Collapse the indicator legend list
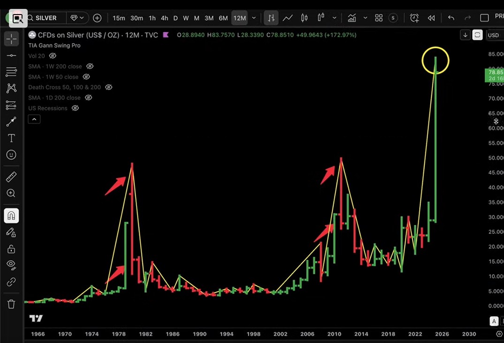 pyautogui.click(x=34, y=119)
